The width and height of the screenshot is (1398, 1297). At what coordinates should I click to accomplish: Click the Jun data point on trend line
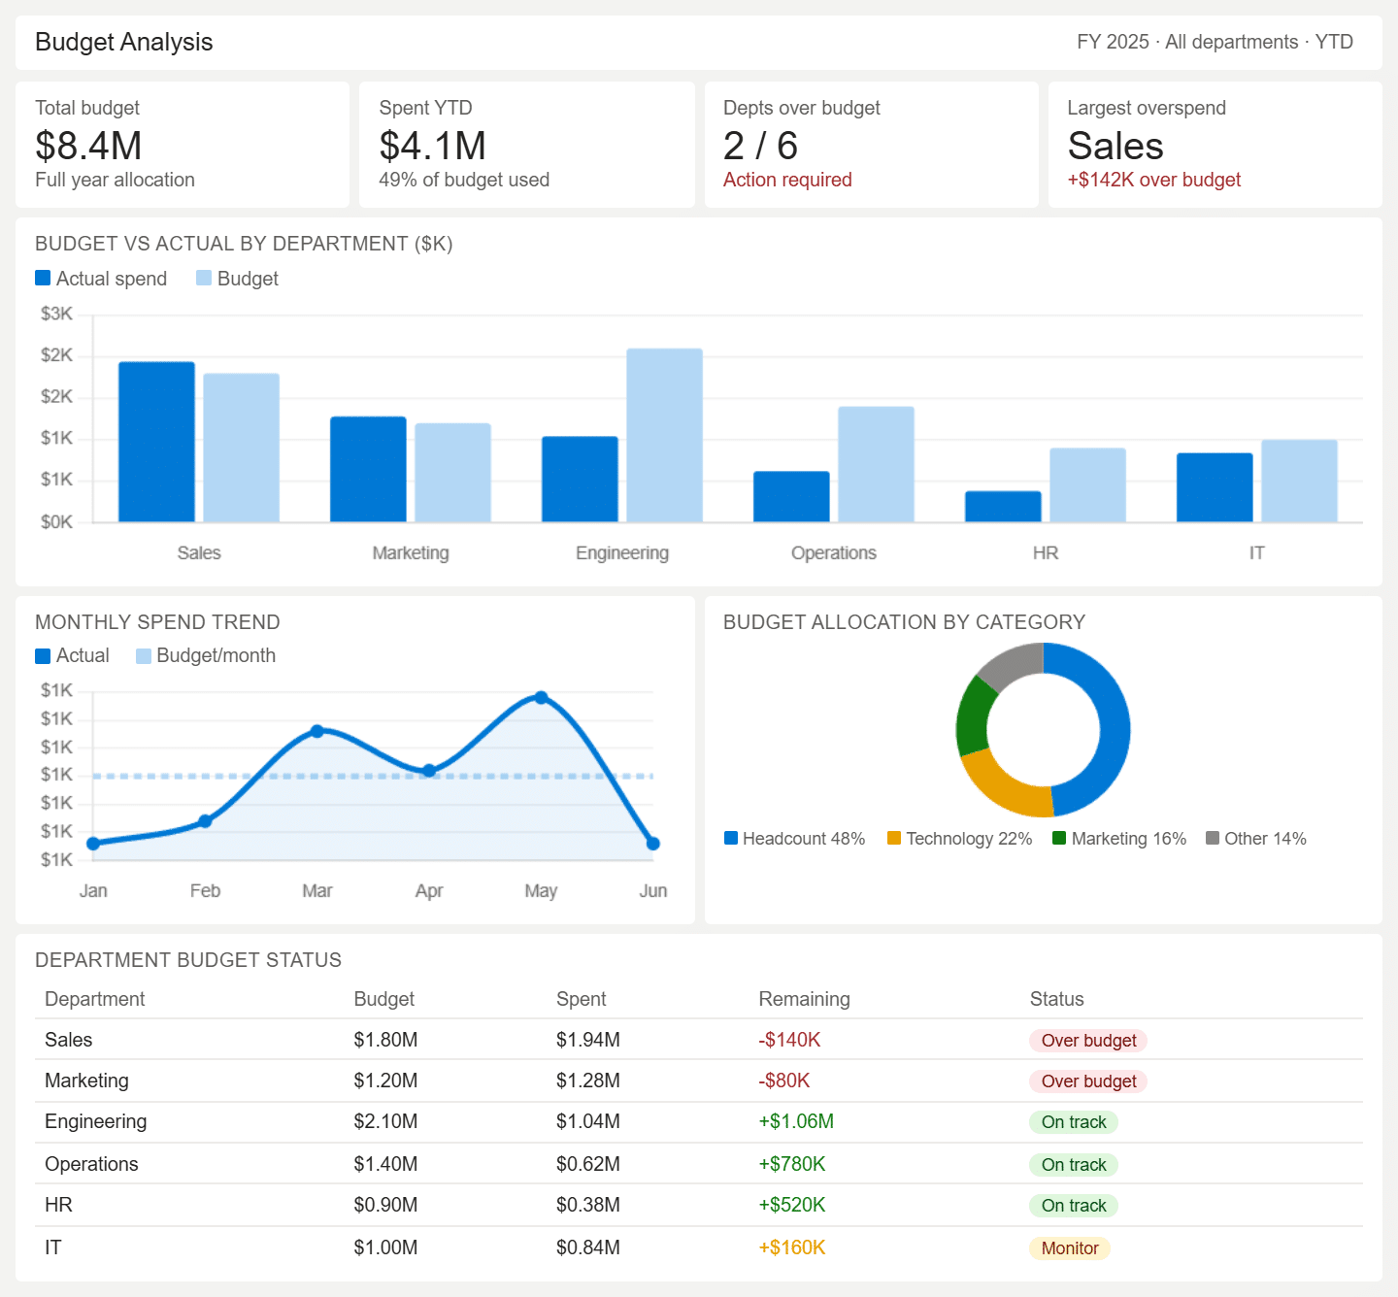653,844
